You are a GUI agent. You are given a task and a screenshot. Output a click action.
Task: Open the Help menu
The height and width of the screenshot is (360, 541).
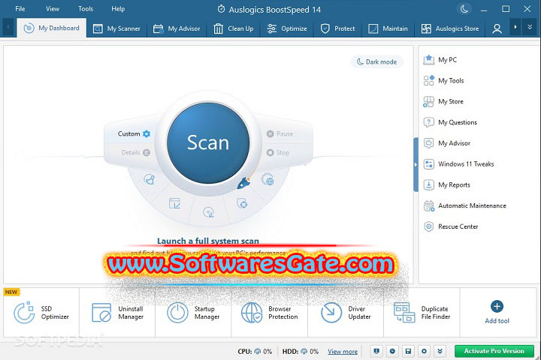coord(118,9)
